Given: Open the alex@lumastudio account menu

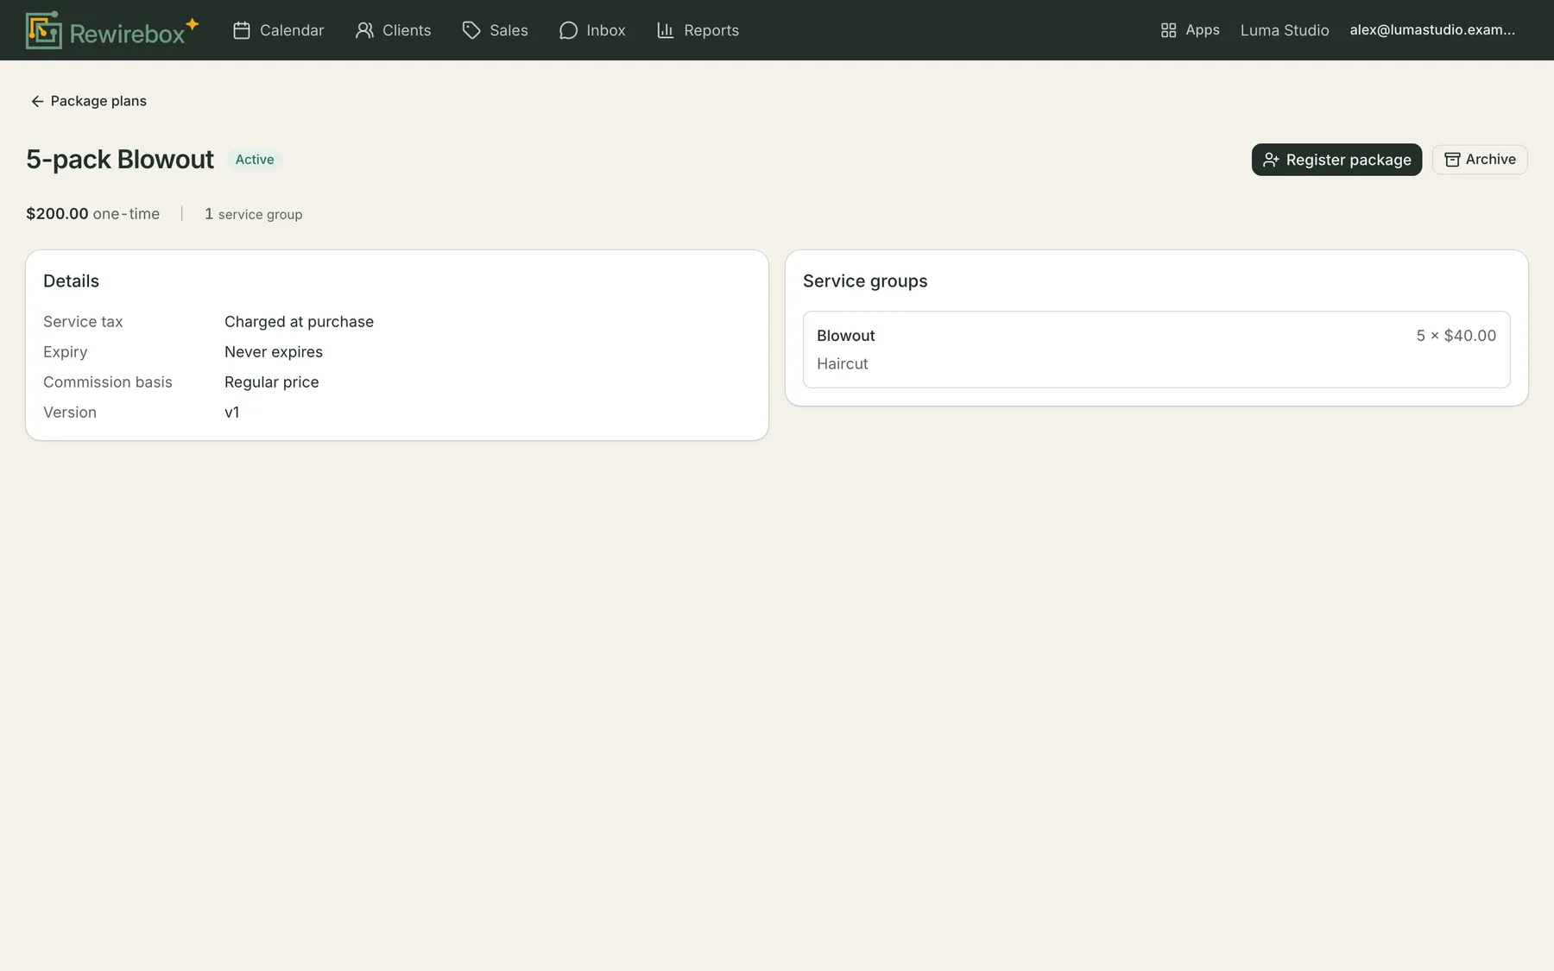Looking at the screenshot, I should click(1432, 30).
